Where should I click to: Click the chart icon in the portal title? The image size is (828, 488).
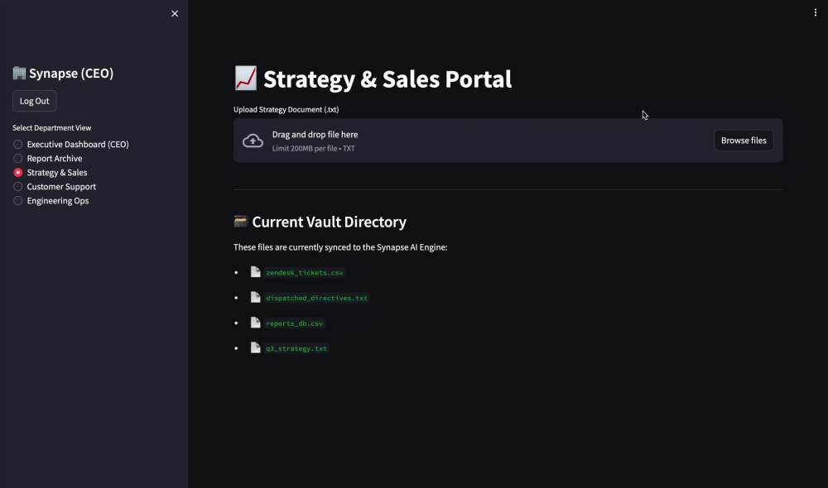pos(246,78)
